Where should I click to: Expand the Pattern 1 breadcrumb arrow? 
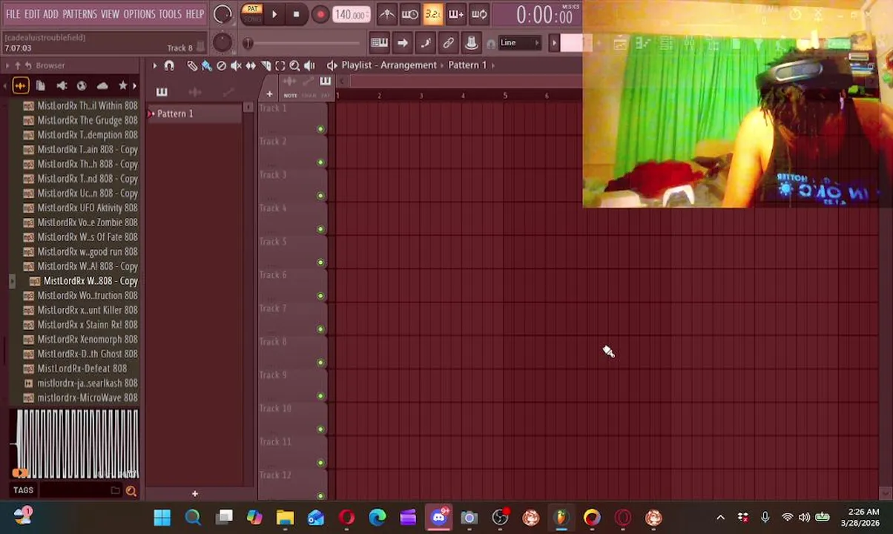click(492, 65)
